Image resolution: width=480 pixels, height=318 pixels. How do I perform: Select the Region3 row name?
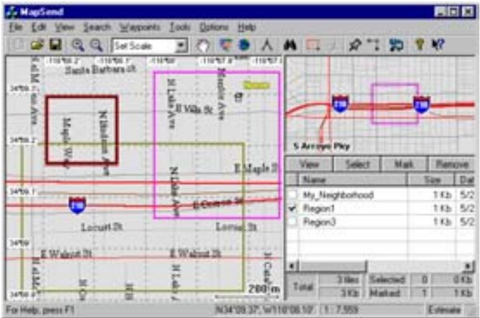coord(319,222)
